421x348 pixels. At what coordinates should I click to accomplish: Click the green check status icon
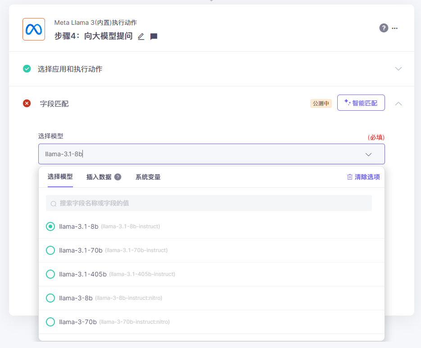click(27, 69)
